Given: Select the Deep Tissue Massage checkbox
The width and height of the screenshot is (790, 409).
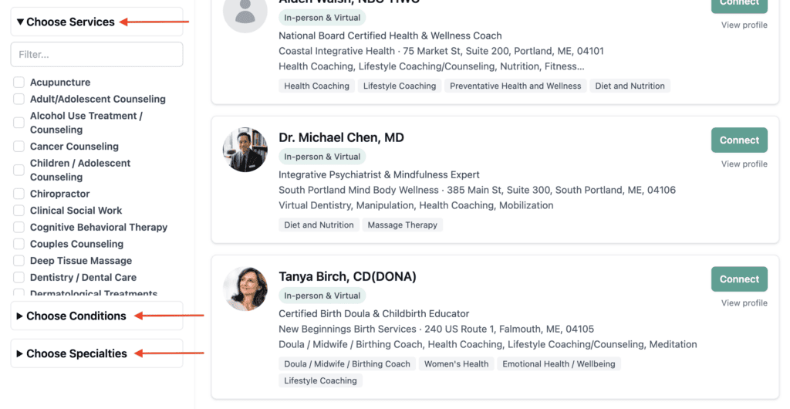Looking at the screenshot, I should coord(19,261).
